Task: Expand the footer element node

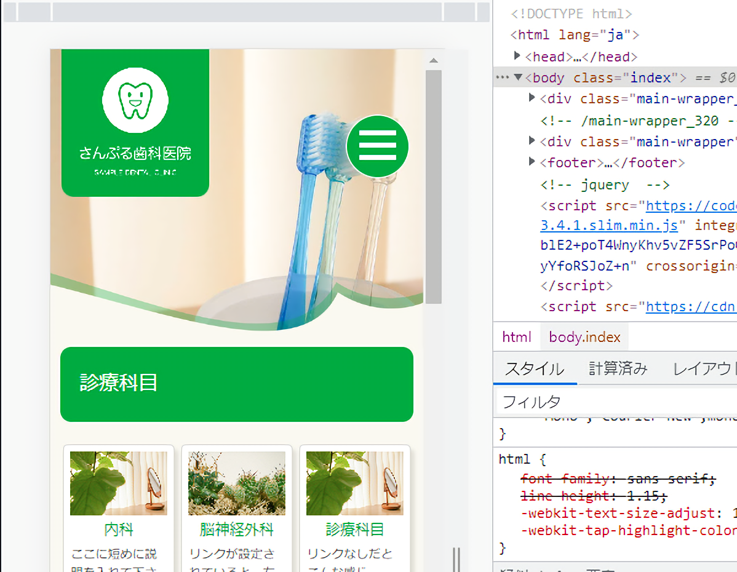Action: pyautogui.click(x=532, y=162)
